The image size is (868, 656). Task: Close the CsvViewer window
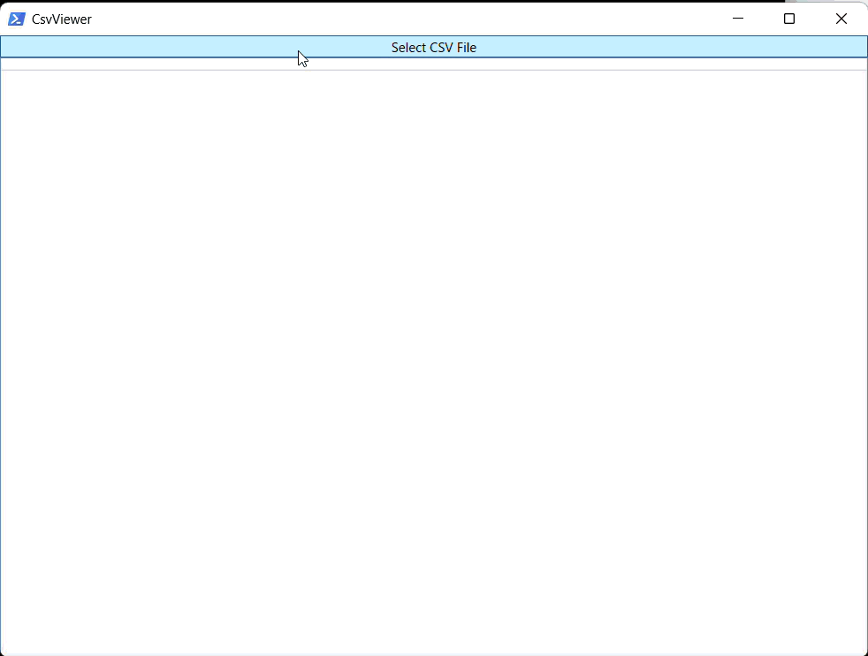(x=841, y=19)
